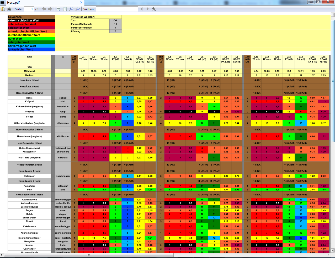Viewport: 335px width, 258px height.
Task: Click the "Mittelwert" row label
Action: coord(29,71)
